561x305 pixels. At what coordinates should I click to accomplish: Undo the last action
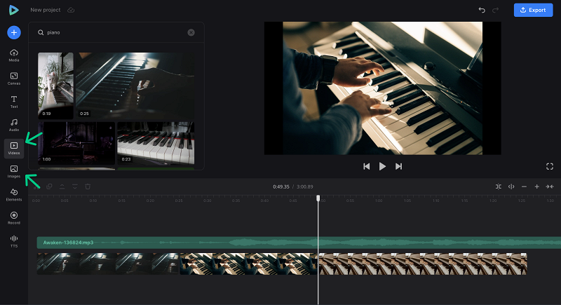click(x=482, y=10)
